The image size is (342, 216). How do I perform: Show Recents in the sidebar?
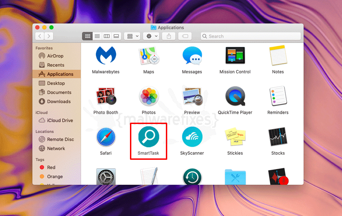(57, 65)
